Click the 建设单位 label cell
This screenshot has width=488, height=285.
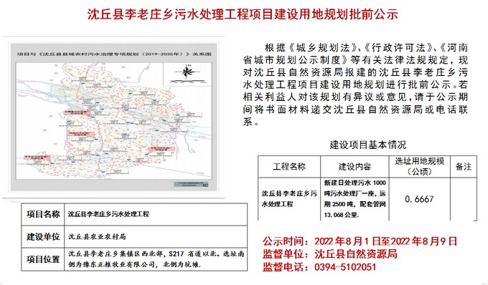[x=43, y=236]
